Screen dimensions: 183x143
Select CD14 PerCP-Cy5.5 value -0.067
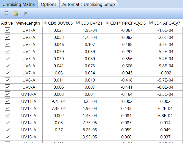[x=126, y=30]
